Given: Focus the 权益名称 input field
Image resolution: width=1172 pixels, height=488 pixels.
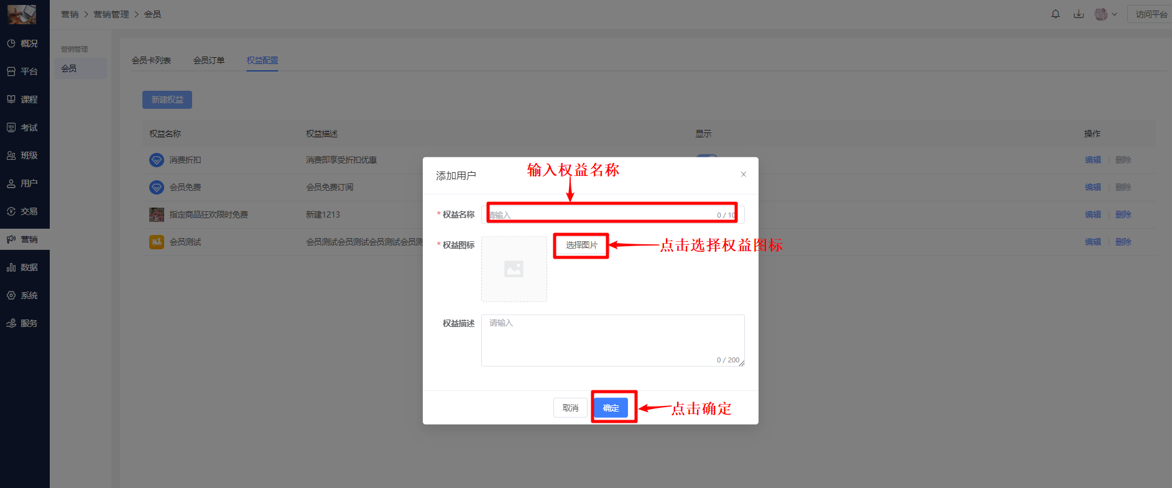Looking at the screenshot, I should 600,214.
